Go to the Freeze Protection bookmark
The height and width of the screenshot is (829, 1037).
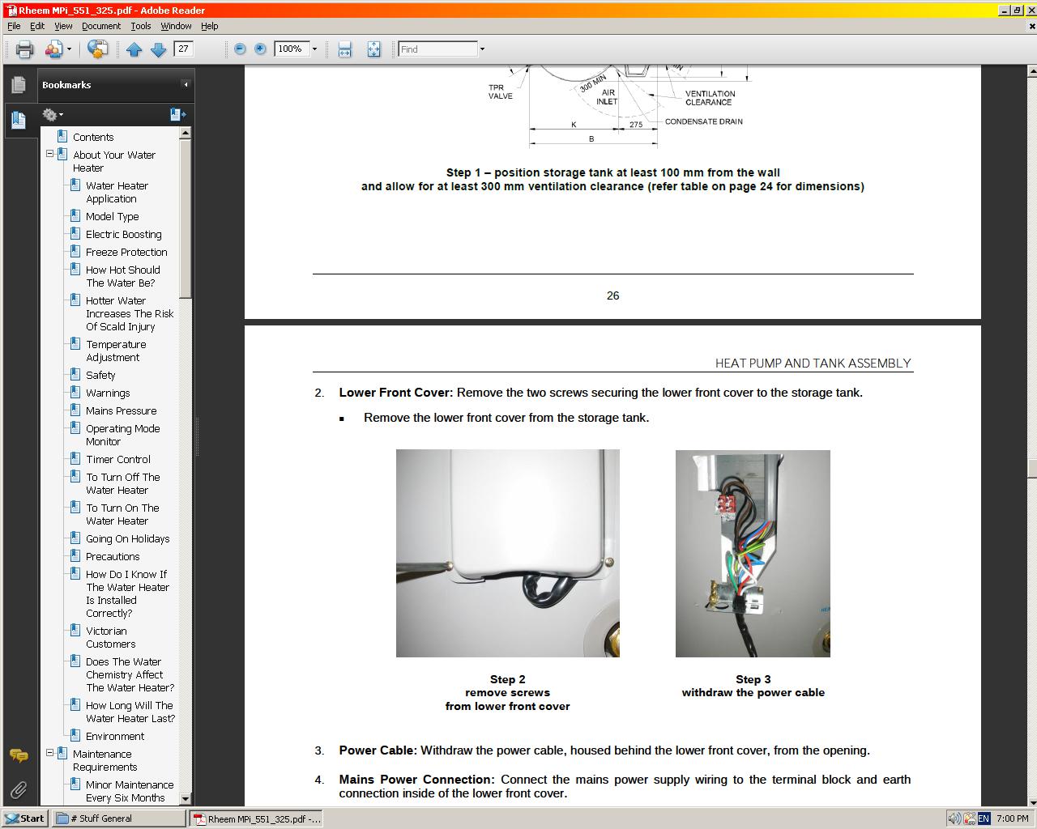126,253
